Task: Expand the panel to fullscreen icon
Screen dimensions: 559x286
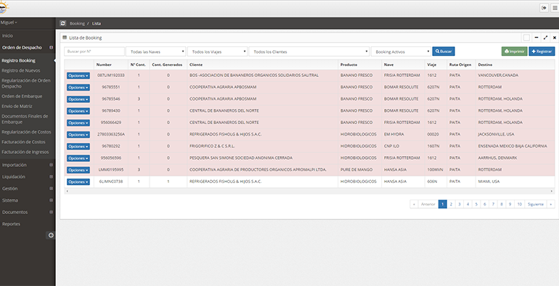Action: (545, 38)
